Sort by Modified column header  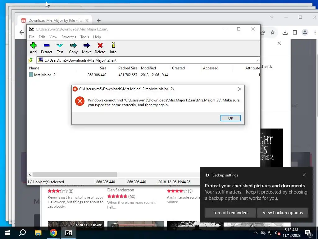point(155,68)
